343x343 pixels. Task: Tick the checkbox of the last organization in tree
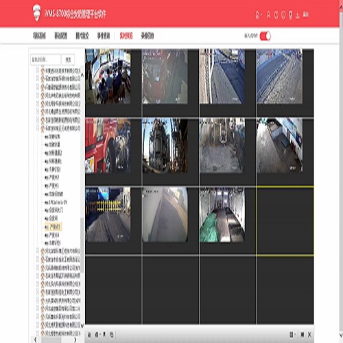click(38, 333)
